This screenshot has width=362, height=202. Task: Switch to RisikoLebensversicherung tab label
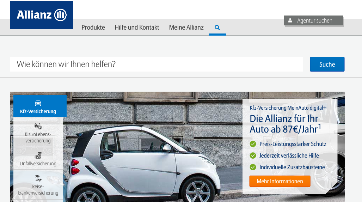coord(38,137)
